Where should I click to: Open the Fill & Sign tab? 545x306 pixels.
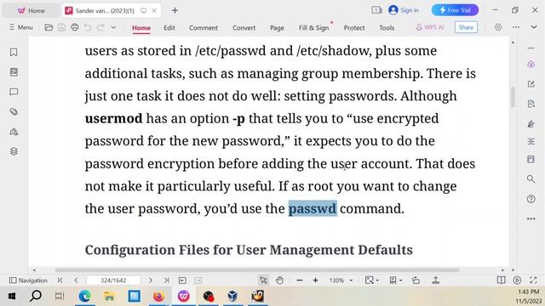[x=314, y=28]
